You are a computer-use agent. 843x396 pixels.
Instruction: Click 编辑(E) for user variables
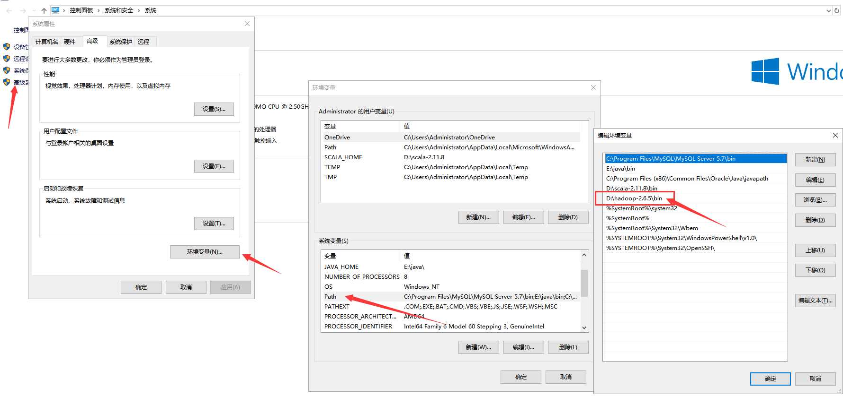(x=523, y=217)
